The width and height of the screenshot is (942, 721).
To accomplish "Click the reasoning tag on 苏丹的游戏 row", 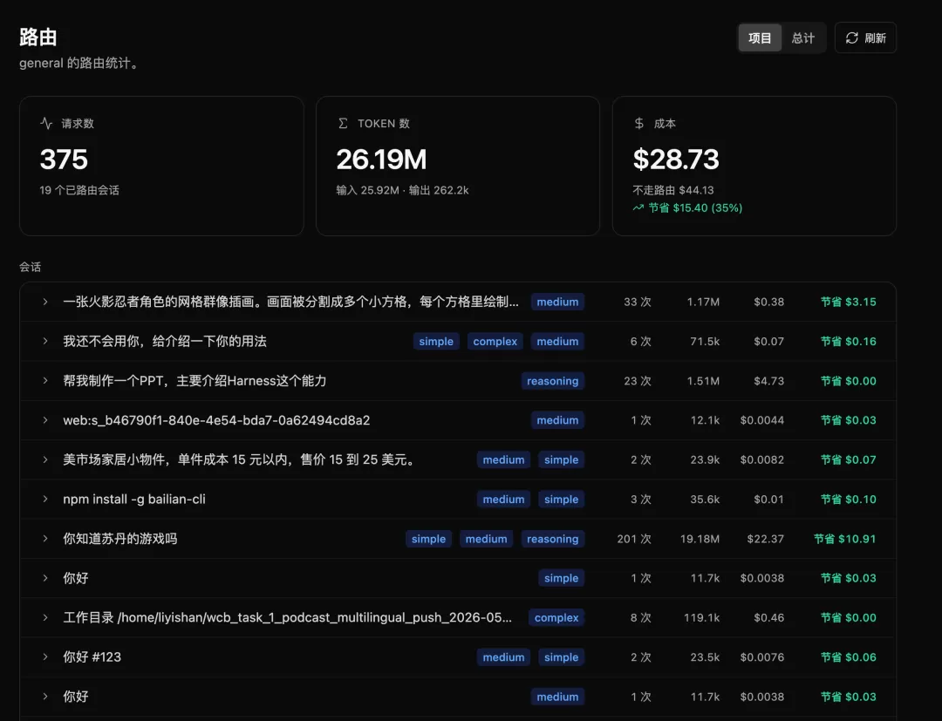I will point(553,539).
